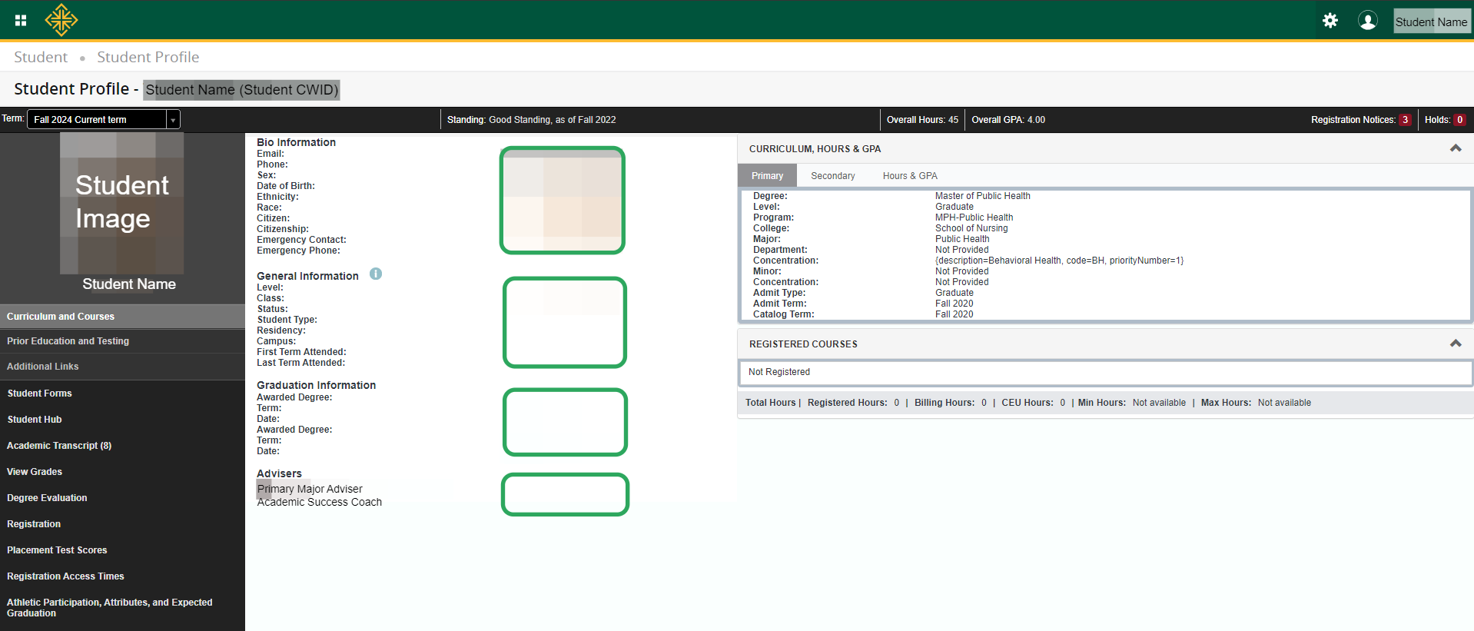Open the apps grid menu icon

(x=21, y=21)
